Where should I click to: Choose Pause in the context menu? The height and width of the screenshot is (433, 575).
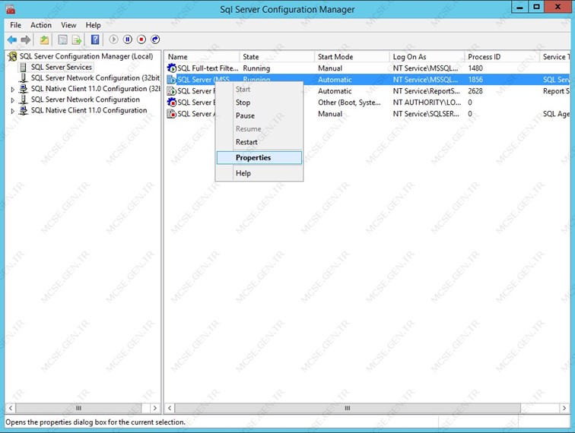(259, 115)
